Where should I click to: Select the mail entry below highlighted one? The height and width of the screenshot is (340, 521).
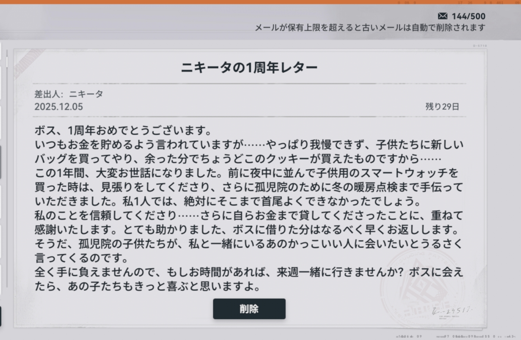click(x=1, y=201)
